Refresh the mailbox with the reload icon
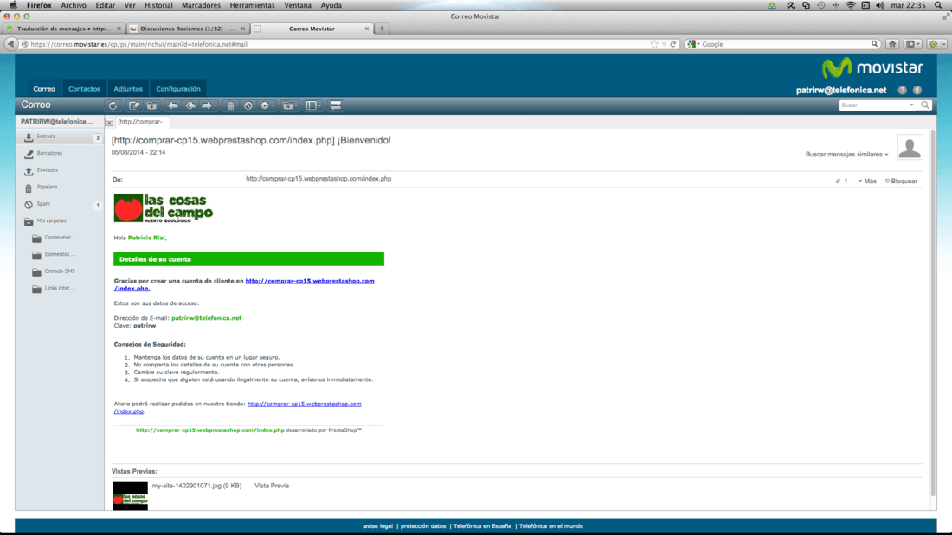Image resolution: width=952 pixels, height=535 pixels. pyautogui.click(x=113, y=105)
